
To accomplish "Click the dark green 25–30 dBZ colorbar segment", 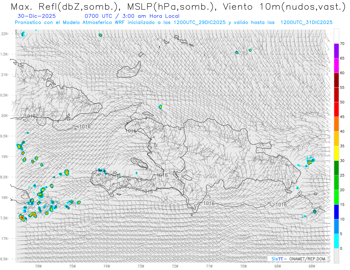I will tap(336, 168).
